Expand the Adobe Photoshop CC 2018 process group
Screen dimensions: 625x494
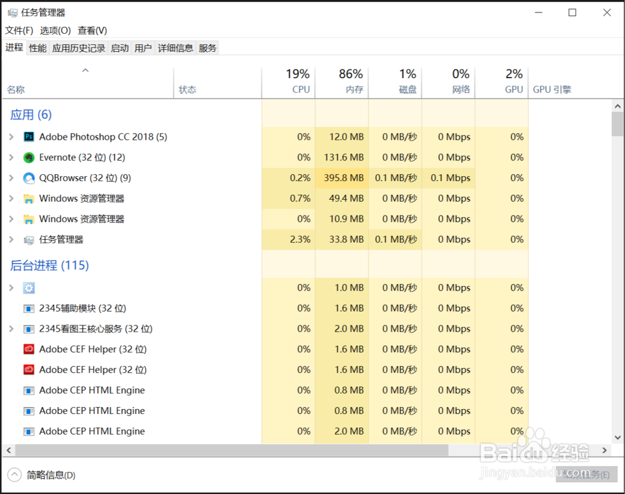tap(11, 137)
